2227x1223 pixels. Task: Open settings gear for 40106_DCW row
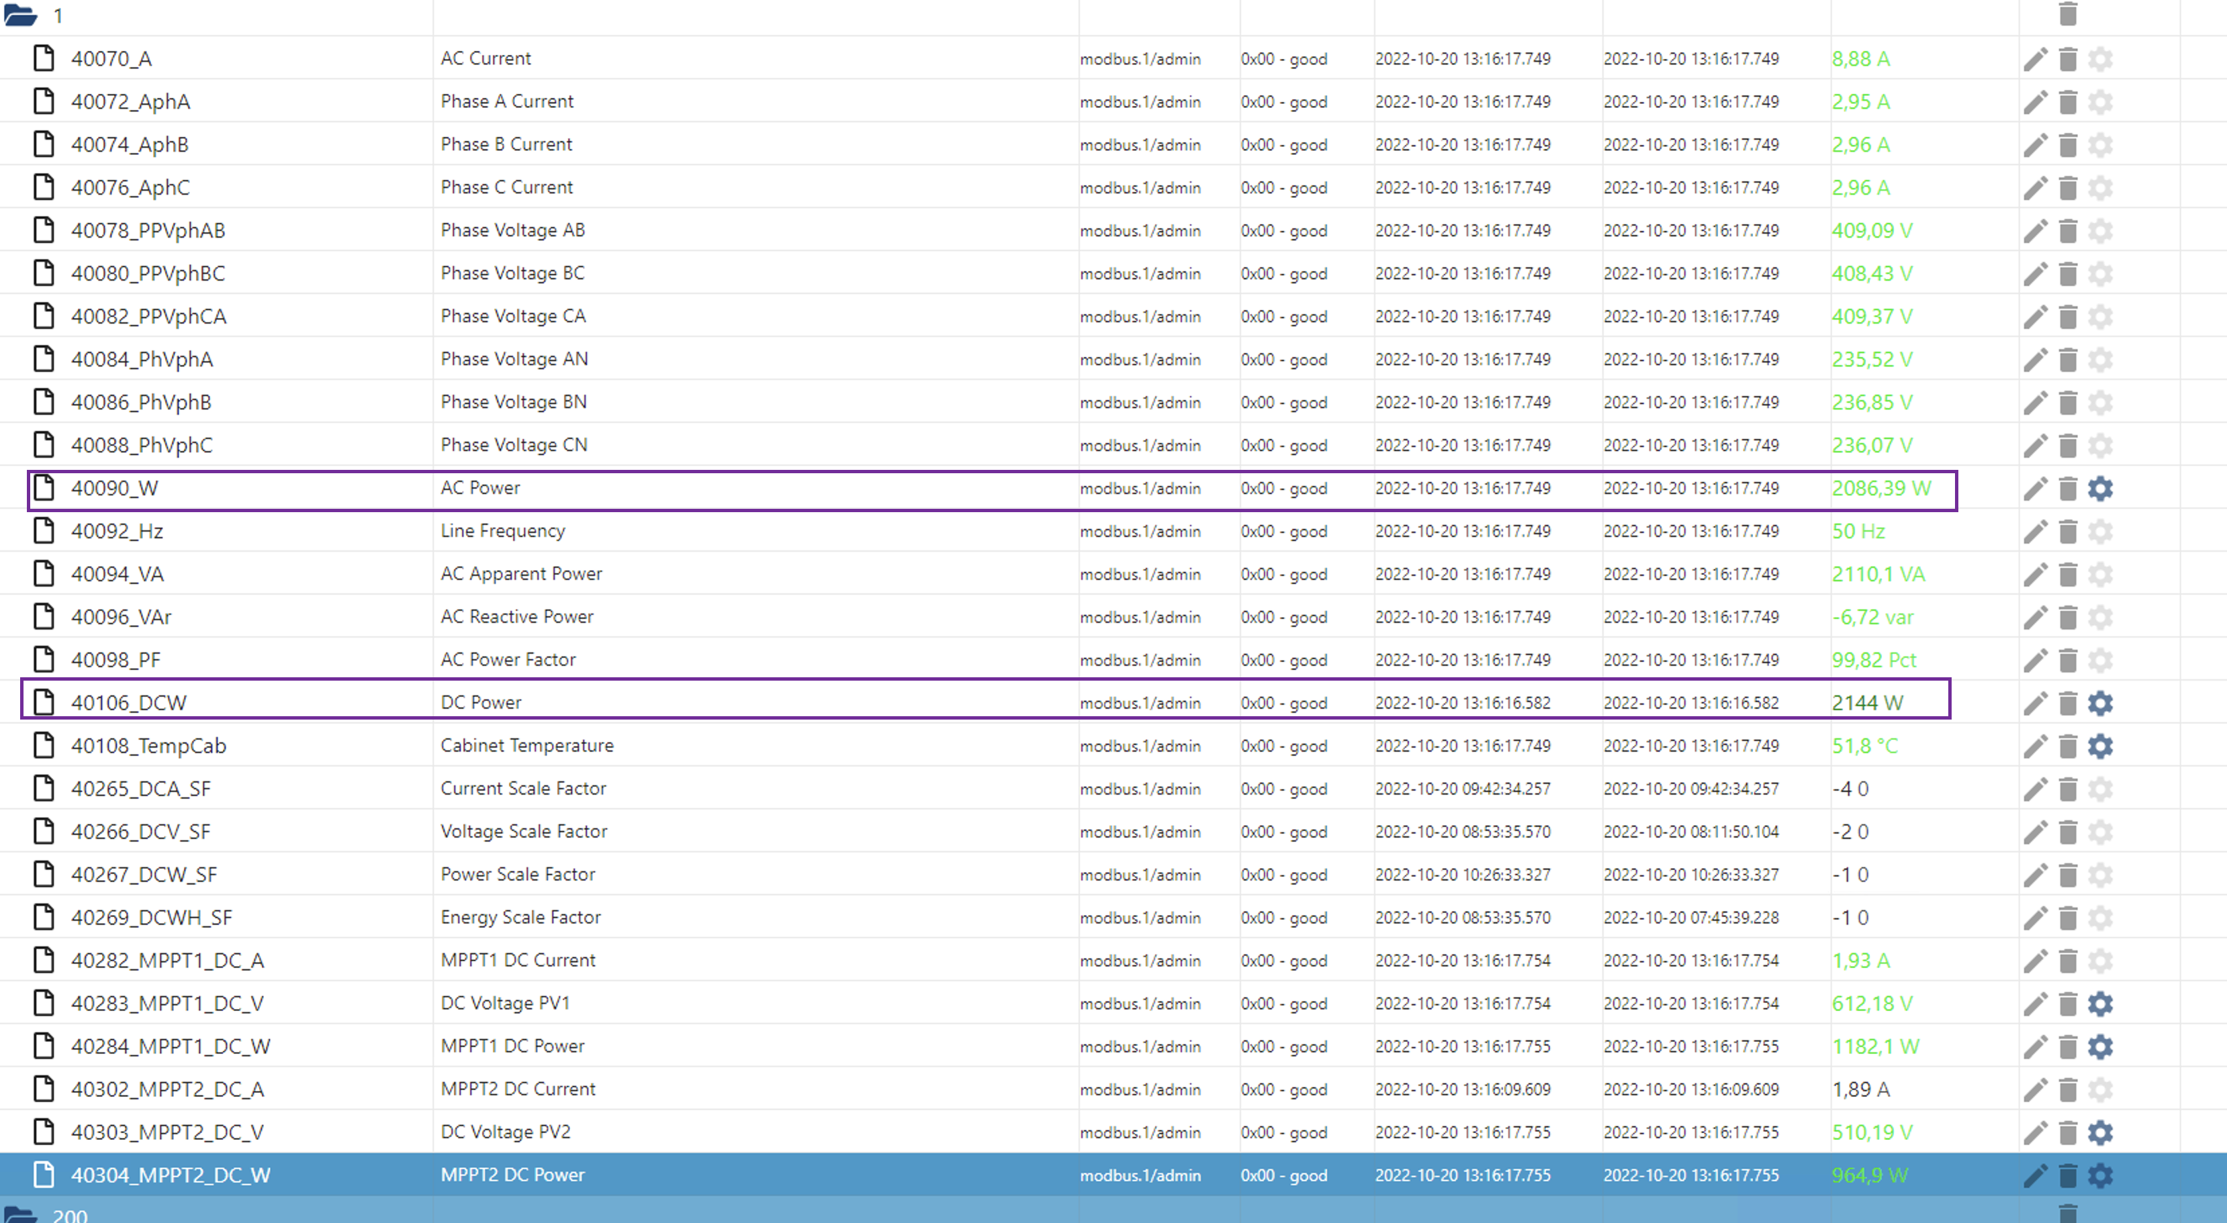pyautogui.click(x=2100, y=703)
